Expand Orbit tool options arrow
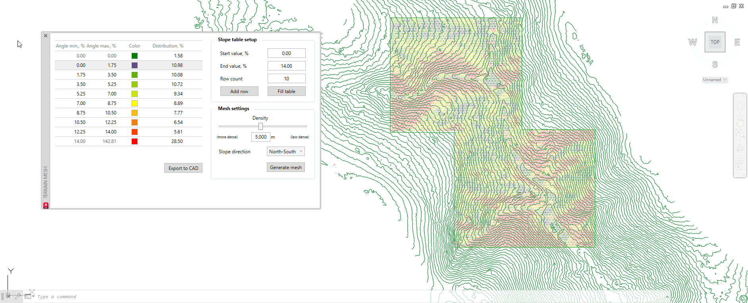748x303 pixels. point(740,156)
